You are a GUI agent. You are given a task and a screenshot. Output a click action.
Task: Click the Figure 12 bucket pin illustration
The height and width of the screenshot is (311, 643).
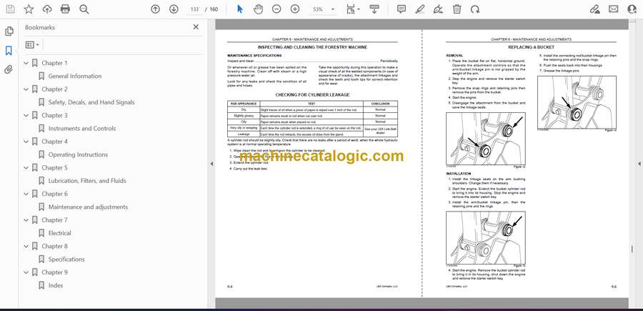[x=486, y=139]
